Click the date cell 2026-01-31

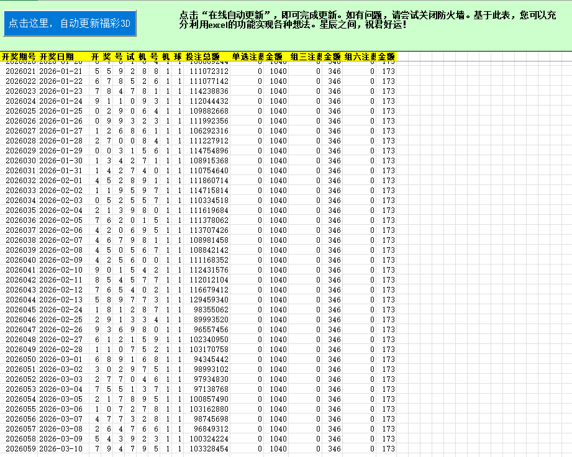coord(60,171)
